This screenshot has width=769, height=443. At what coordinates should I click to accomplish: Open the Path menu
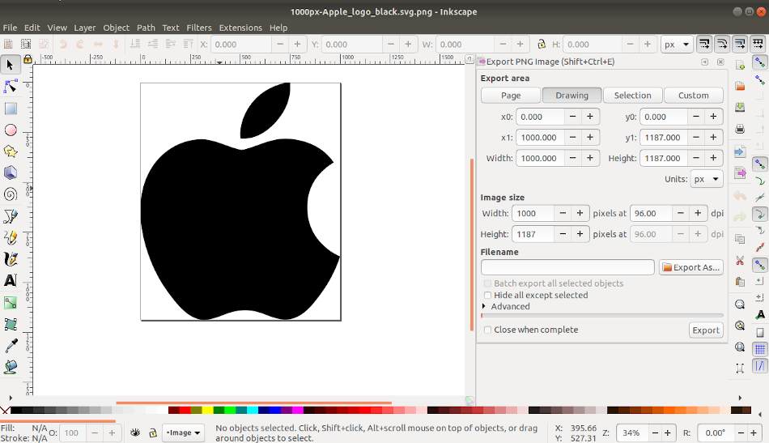pyautogui.click(x=146, y=28)
